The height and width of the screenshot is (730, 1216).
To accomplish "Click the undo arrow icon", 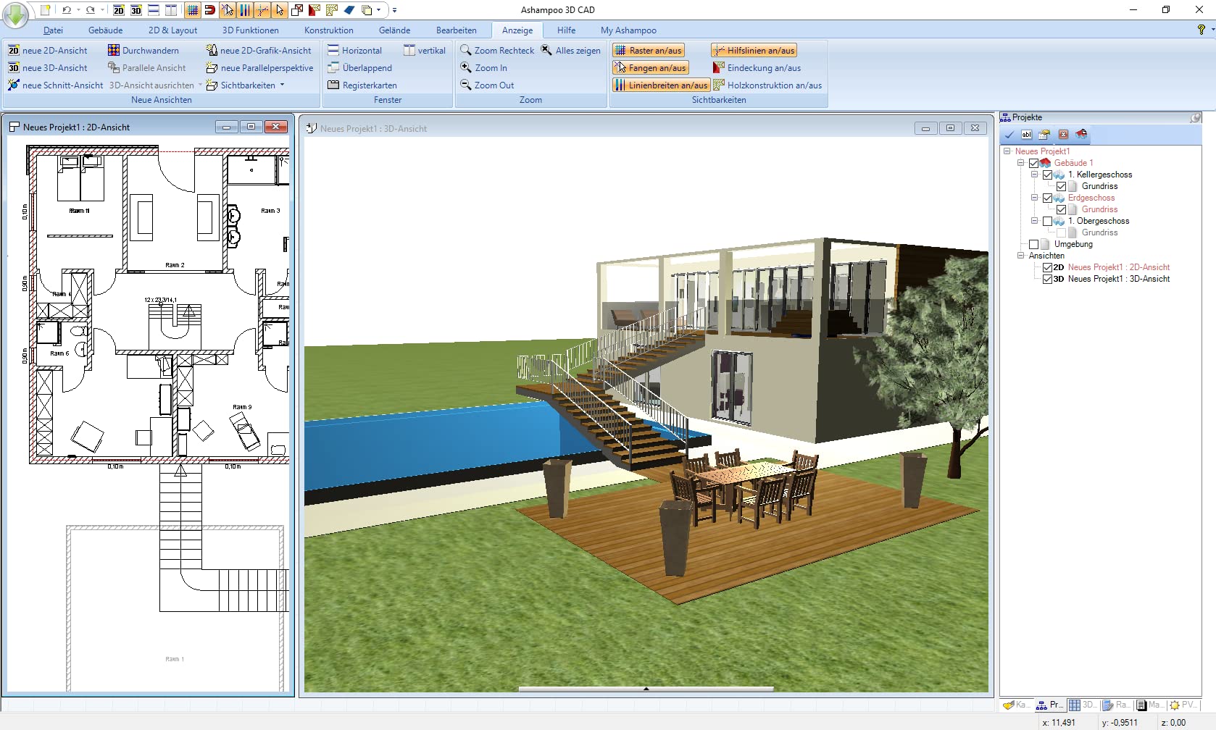I will pyautogui.click(x=67, y=10).
